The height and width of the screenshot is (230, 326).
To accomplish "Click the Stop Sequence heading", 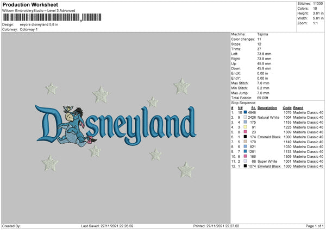I will point(243,103).
